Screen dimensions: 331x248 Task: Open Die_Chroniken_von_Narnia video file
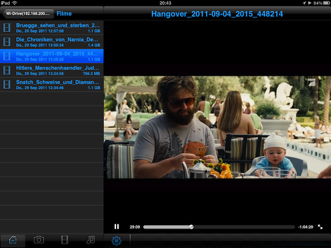(x=52, y=42)
